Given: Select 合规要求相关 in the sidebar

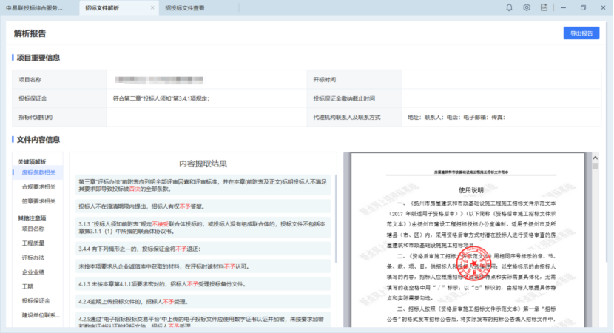Looking at the screenshot, I should 38,186.
